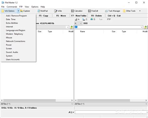Image resolution: width=148 pixels, height=118 pixels.
Task: Click right pane scrollbar right arrow
Action: pyautogui.click(x=146, y=100)
